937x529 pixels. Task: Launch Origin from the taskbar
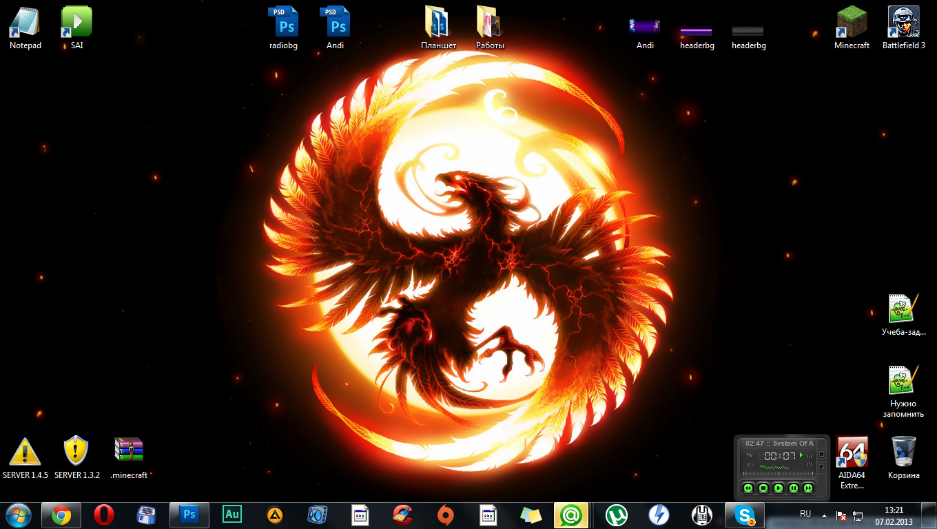445,515
